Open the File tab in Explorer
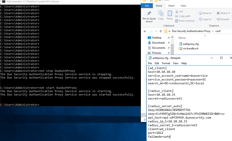 (147, 6)
